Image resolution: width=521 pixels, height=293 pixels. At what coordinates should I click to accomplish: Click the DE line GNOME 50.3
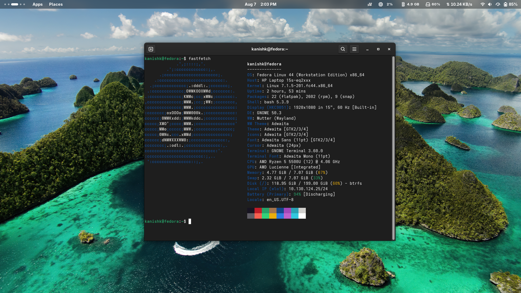(264, 113)
